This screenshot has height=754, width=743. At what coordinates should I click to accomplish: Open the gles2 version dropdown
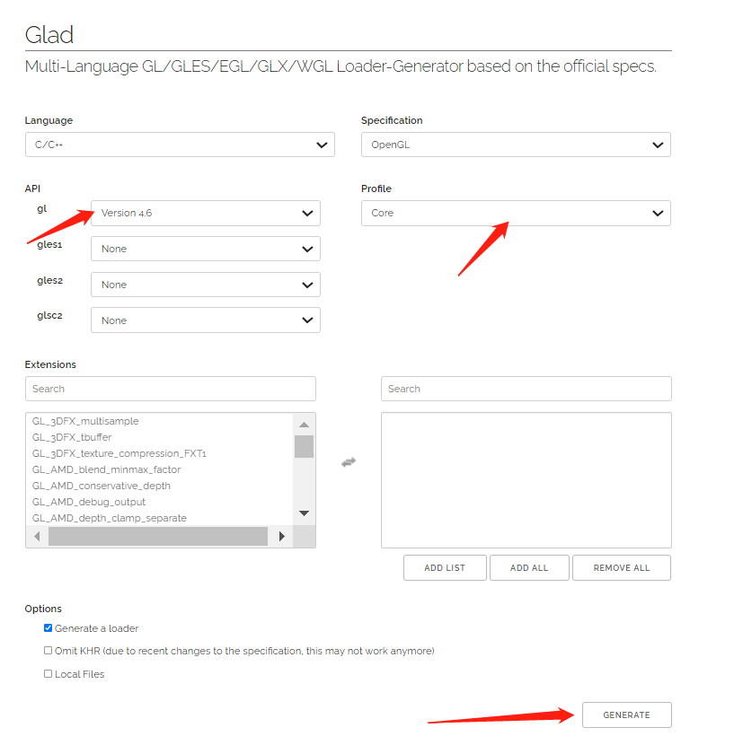click(206, 285)
